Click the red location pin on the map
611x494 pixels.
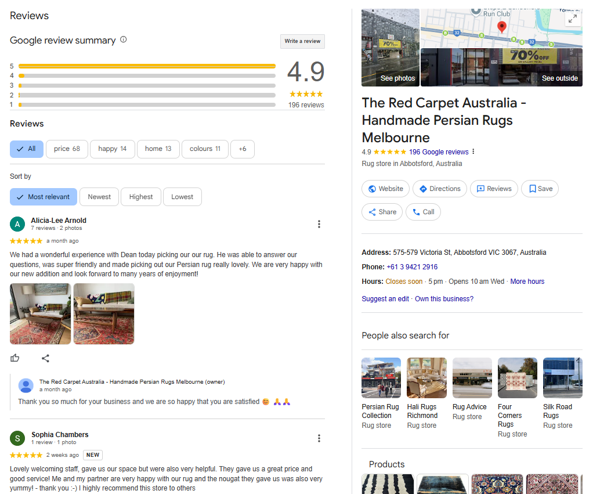(502, 27)
